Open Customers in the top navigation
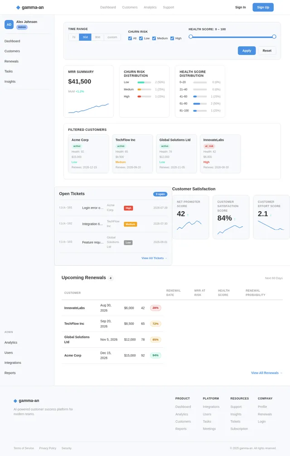The height and width of the screenshot is (456, 290). tap(130, 7)
